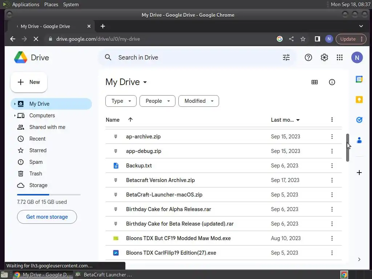
Task: Open Google Contacts side panel
Action: pyautogui.click(x=359, y=140)
